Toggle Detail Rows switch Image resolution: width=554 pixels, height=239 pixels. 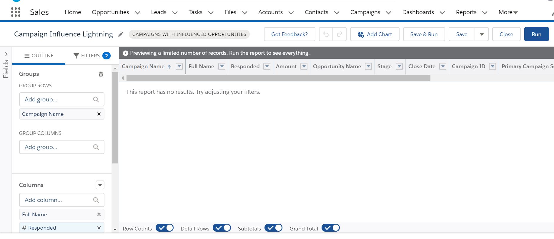222,228
